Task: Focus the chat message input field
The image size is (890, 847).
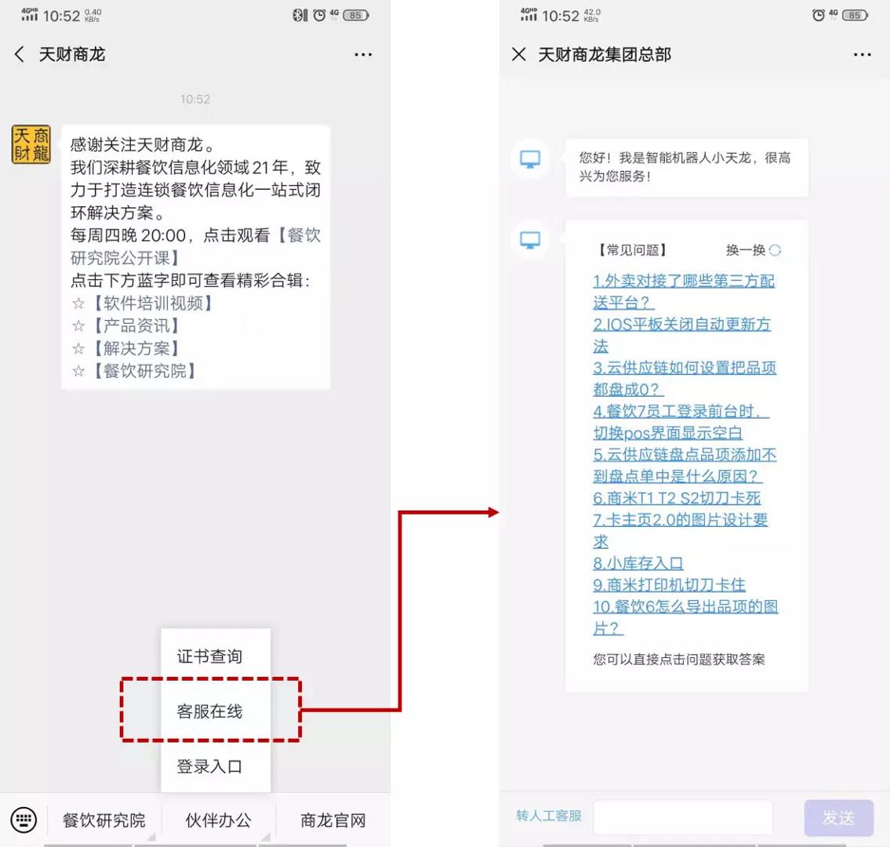Action: click(683, 817)
